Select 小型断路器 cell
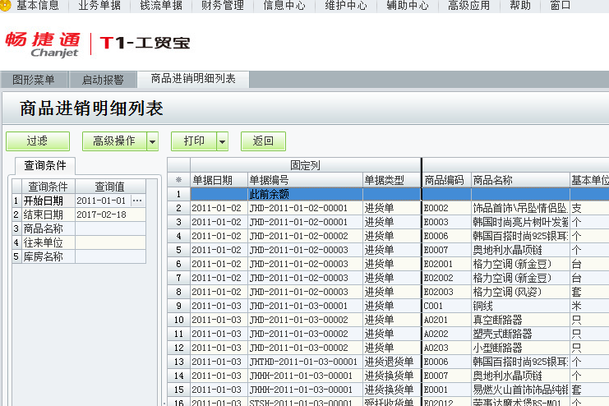 point(520,348)
